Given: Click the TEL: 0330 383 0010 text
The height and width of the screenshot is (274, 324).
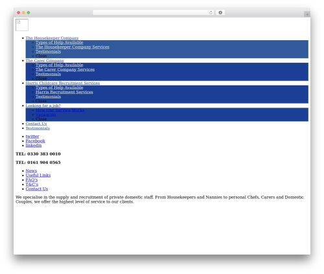Looking at the screenshot, I should [38, 154].
